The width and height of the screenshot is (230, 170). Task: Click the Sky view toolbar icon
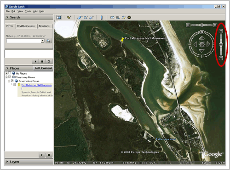tap(129, 18)
